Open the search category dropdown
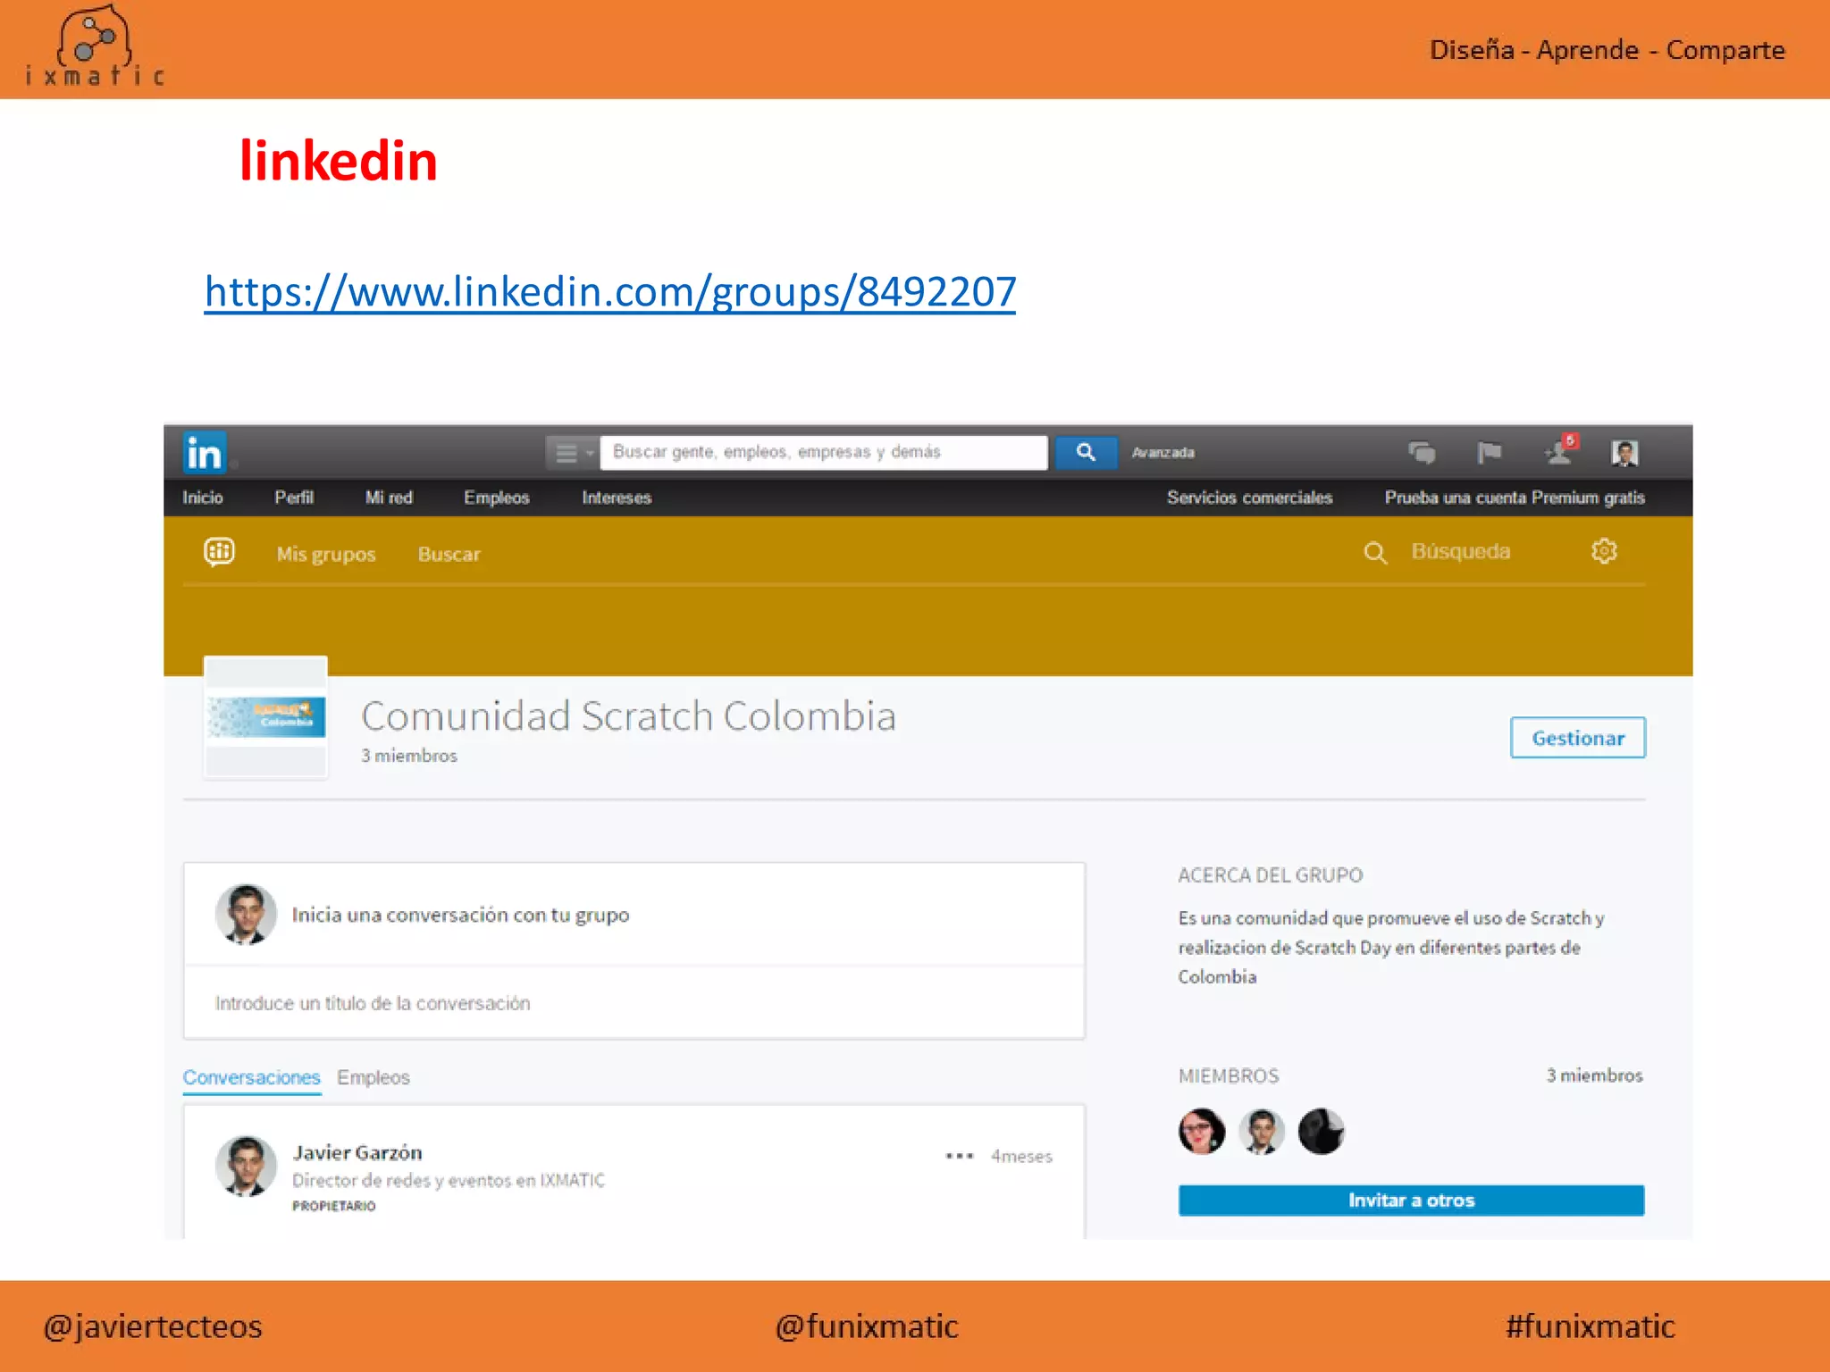 572,453
